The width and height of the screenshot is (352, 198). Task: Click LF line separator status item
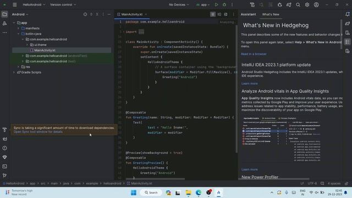(302, 183)
